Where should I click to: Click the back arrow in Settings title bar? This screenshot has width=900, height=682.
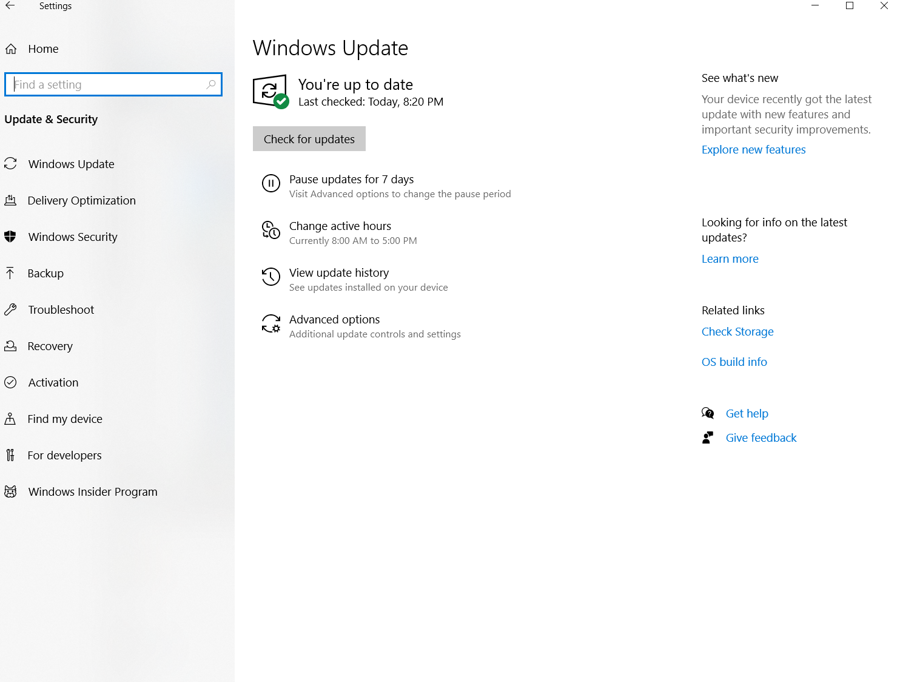pyautogui.click(x=10, y=5)
